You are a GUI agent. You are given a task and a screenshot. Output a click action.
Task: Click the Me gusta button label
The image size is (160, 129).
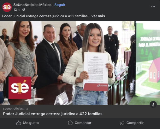pyautogui.click(x=31, y=123)
